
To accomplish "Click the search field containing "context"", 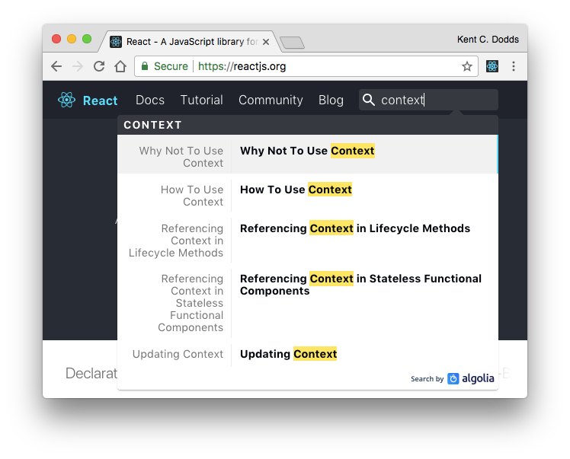I will pos(428,100).
